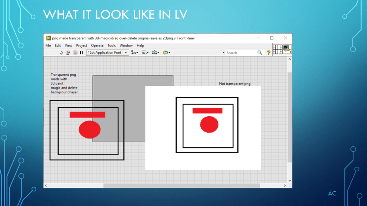The width and height of the screenshot is (367, 206).
Task: Expand the Align Objects dropdown
Action: (x=134, y=53)
